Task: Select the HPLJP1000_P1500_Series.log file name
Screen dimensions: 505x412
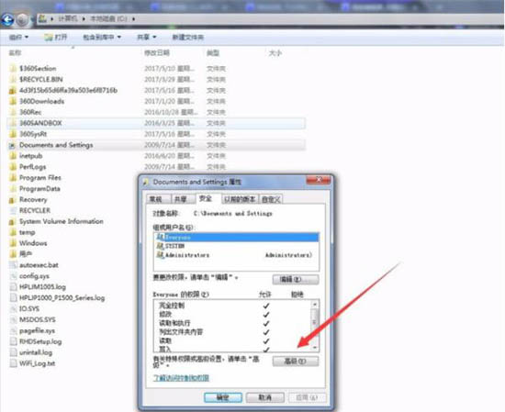Action: (62, 297)
